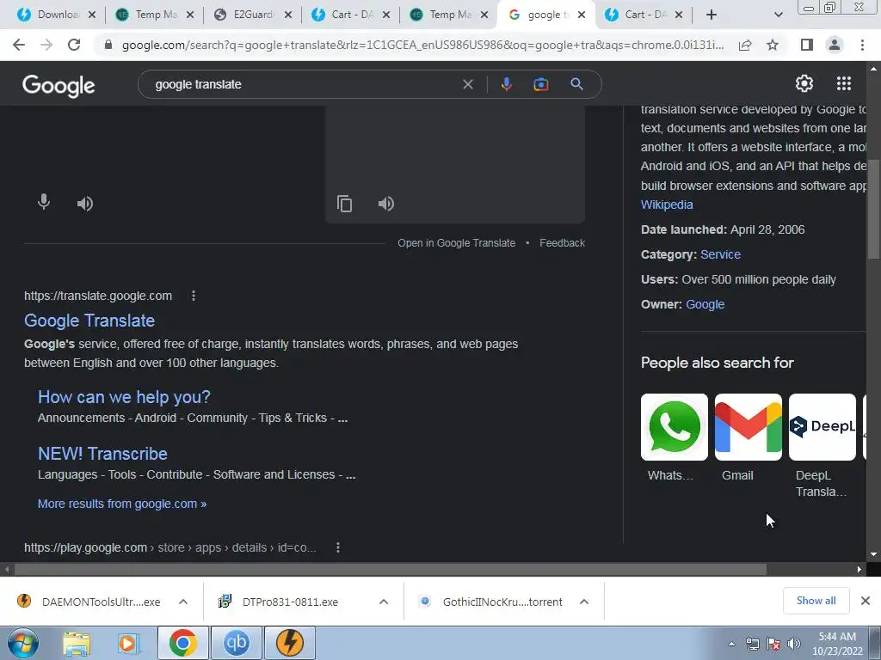Click the Feedback link

click(562, 243)
